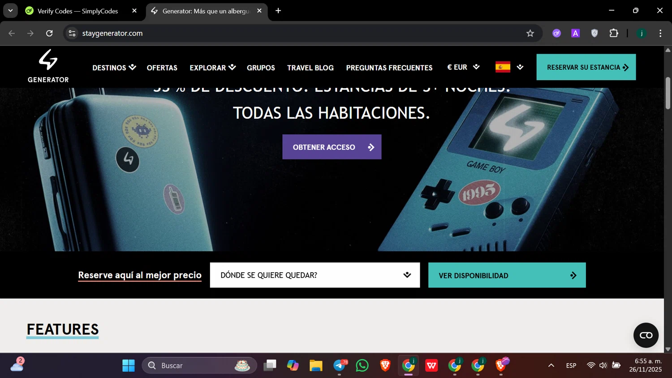The height and width of the screenshot is (378, 672).
Task: Open the Windows Start menu
Action: coord(129,365)
